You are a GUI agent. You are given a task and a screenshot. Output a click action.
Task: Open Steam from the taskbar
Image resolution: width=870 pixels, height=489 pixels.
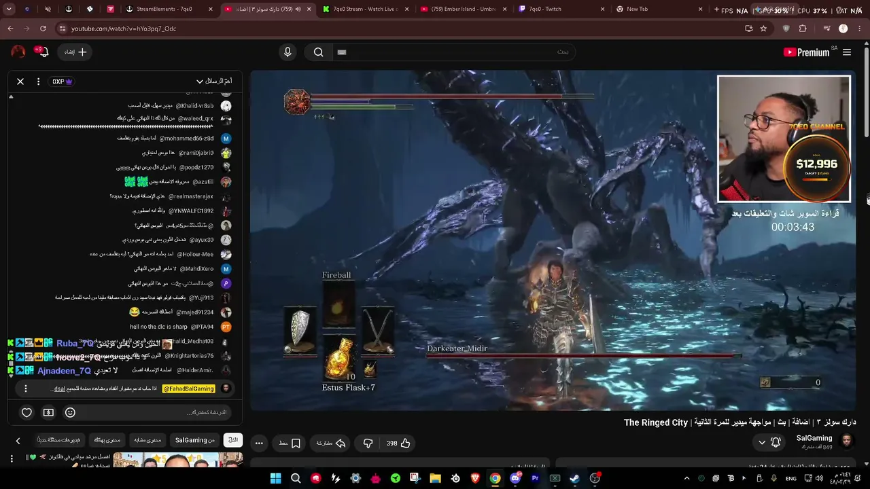tap(575, 478)
